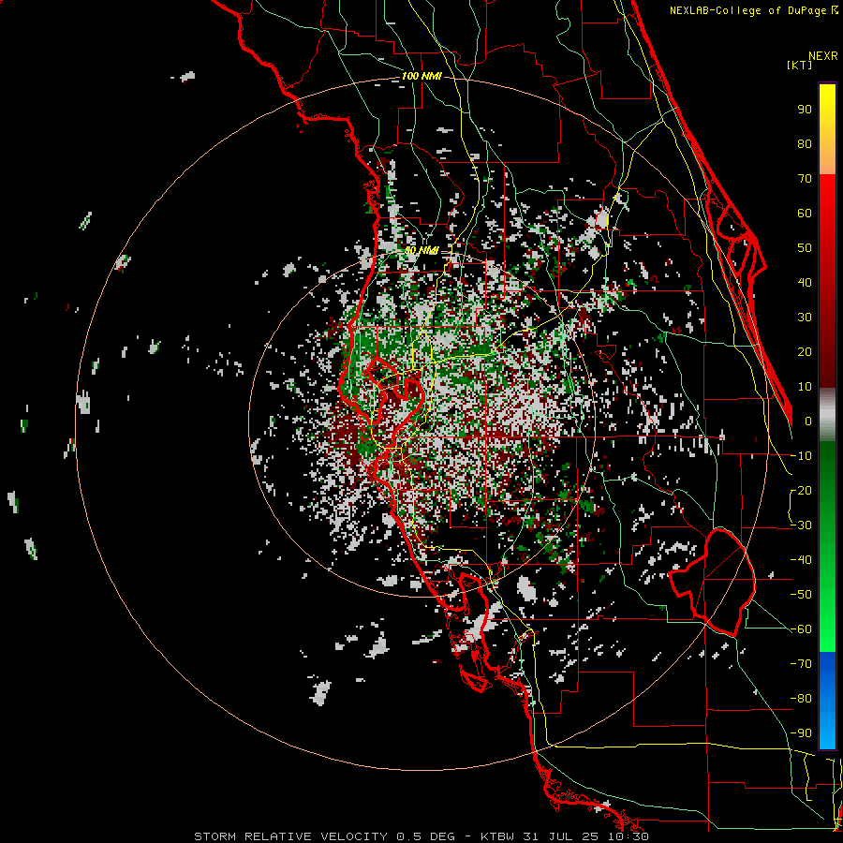Click the -90 scale value
The image size is (843, 843).
click(x=802, y=733)
